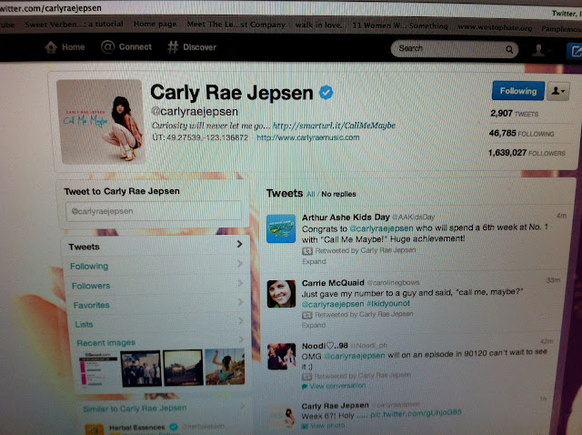Select Followers in sidebar menu
Image resolution: width=582 pixels, height=435 pixels.
click(x=156, y=285)
